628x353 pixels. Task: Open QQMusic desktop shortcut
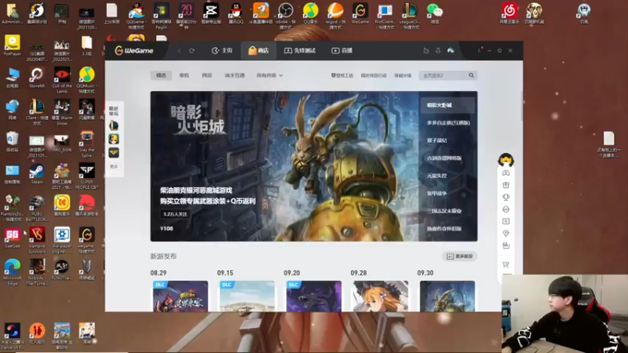(x=86, y=80)
